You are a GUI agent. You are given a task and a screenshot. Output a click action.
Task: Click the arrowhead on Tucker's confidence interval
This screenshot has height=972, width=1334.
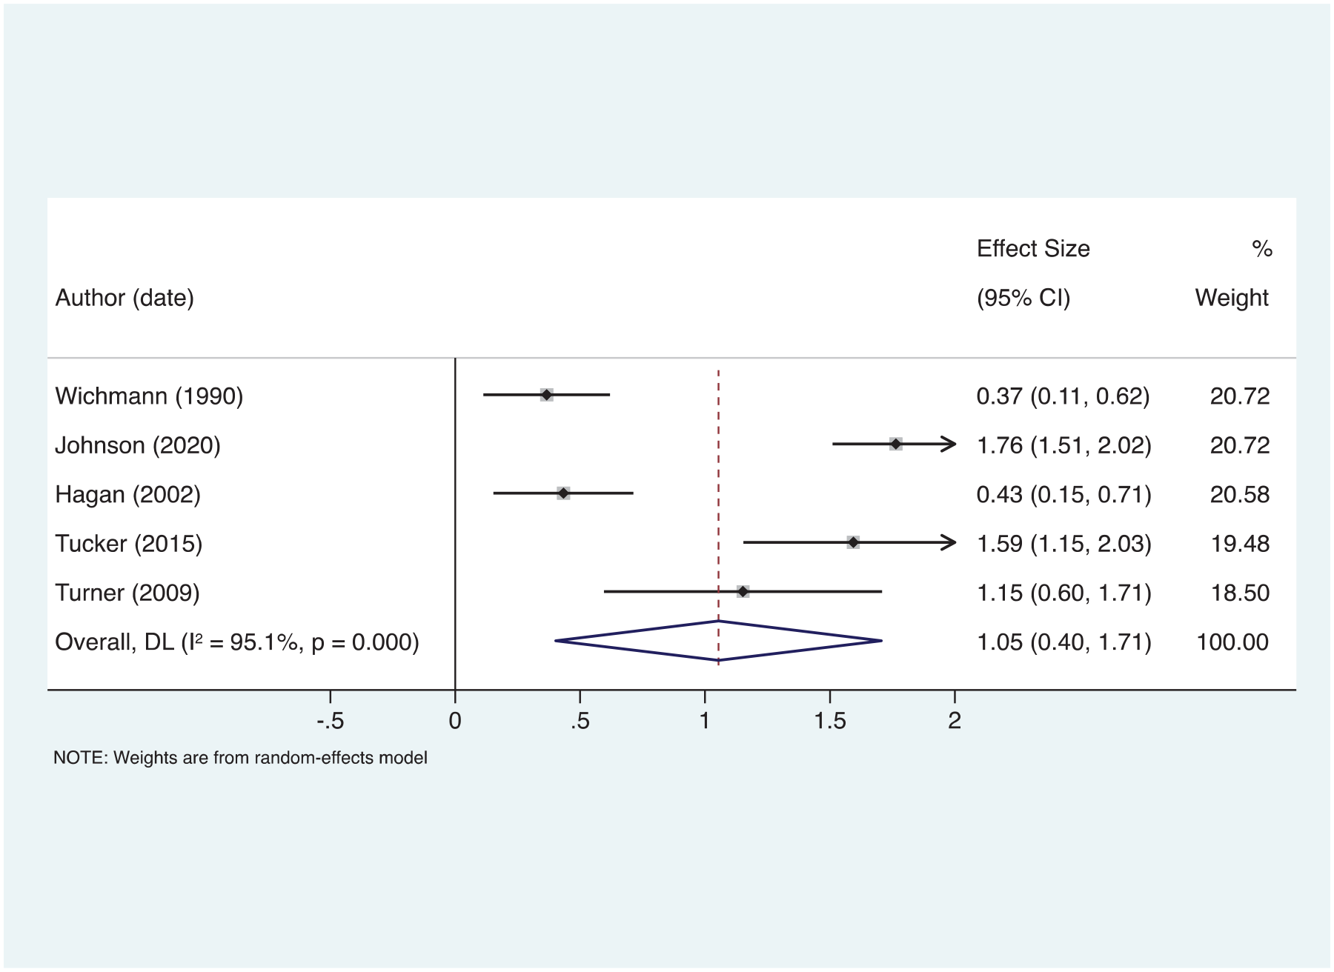click(948, 542)
